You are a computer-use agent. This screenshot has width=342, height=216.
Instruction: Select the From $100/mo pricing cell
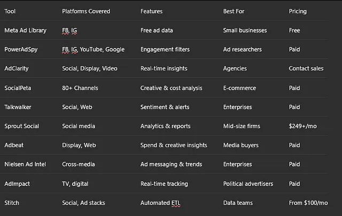308,203
